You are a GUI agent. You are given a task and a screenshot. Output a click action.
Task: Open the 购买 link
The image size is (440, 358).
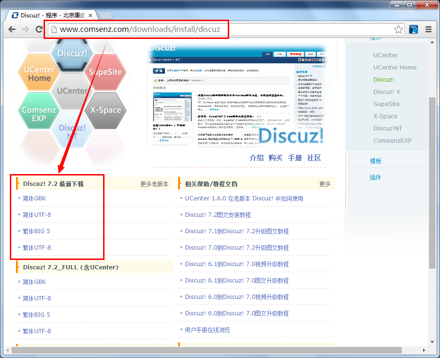pos(276,158)
